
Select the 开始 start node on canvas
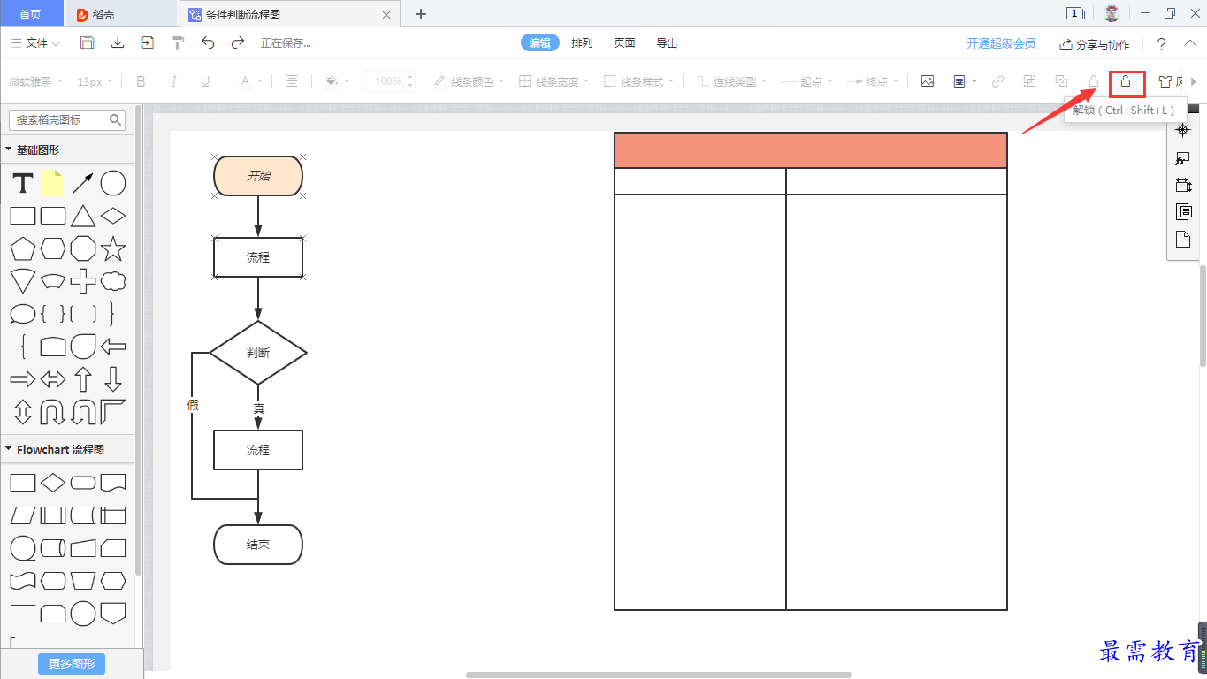258,176
